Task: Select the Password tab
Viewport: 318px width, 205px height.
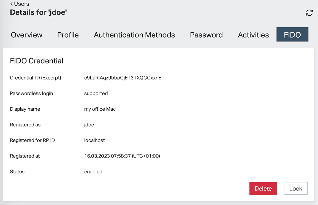Action: pyautogui.click(x=206, y=35)
